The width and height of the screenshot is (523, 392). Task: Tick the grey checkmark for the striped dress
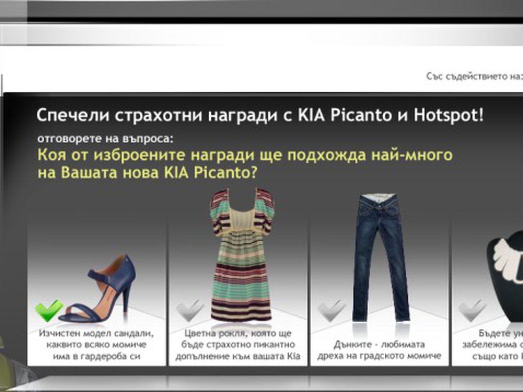point(191,310)
